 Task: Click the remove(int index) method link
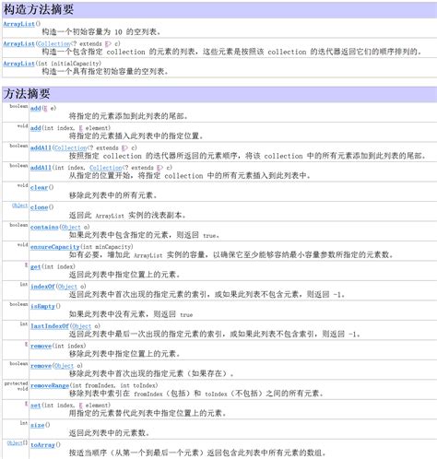pos(41,346)
